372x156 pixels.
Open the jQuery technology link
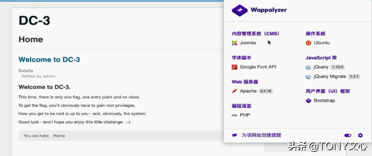321,67
